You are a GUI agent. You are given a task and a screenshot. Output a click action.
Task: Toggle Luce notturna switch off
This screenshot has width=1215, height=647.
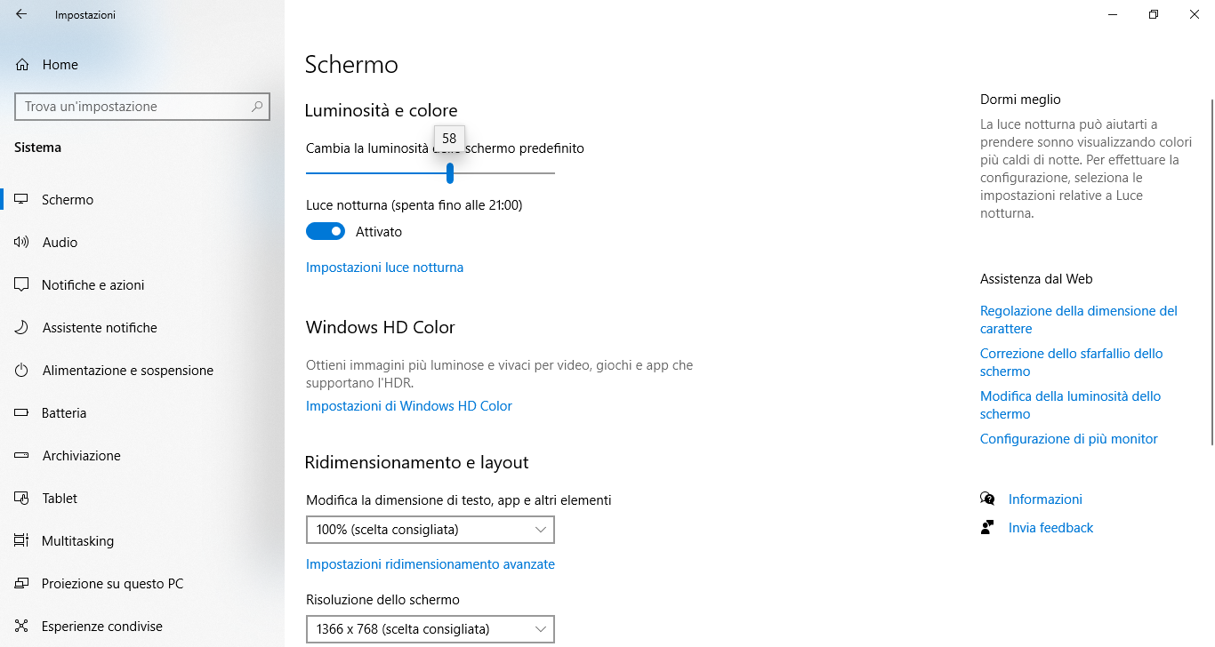(326, 231)
